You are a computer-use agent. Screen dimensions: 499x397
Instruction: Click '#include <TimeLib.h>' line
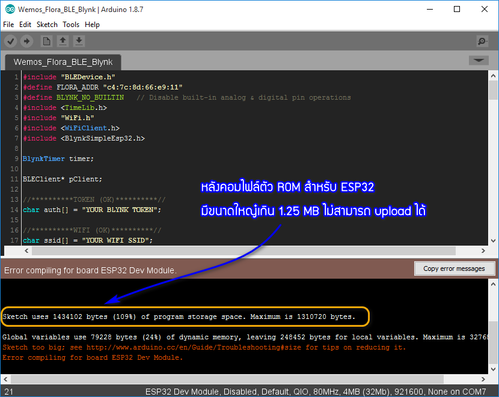(65, 108)
